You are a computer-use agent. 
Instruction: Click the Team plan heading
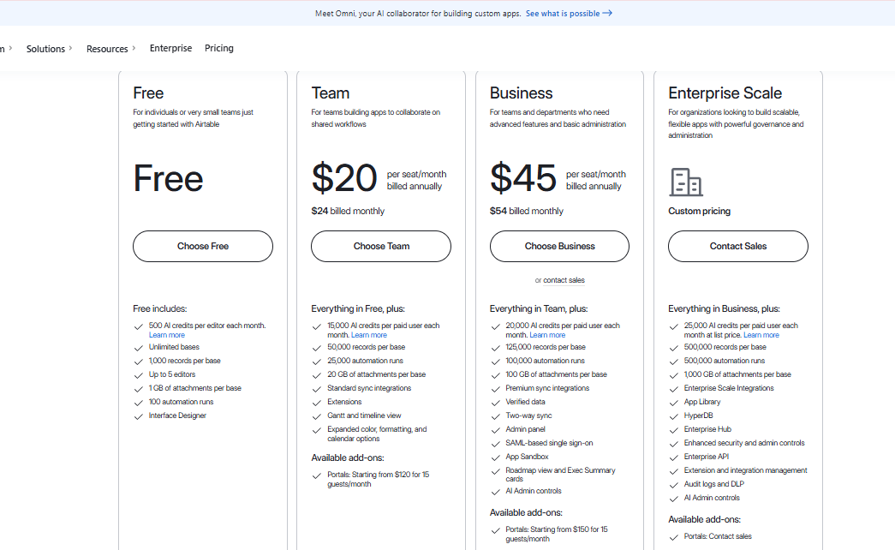[331, 93]
